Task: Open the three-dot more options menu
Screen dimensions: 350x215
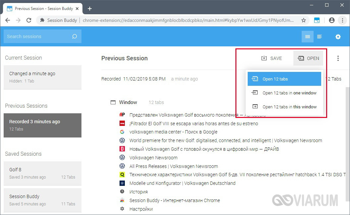Action: (x=338, y=58)
